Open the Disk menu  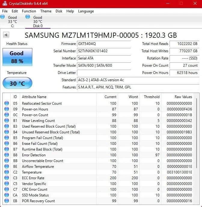[59, 11]
